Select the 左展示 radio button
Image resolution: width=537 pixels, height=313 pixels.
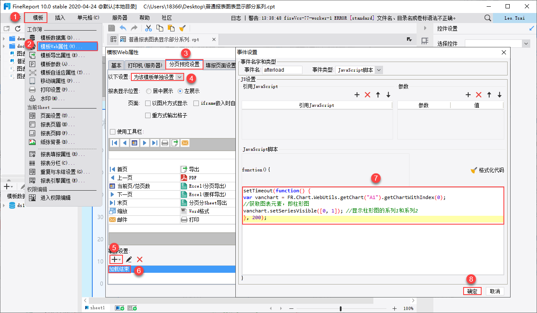point(180,91)
